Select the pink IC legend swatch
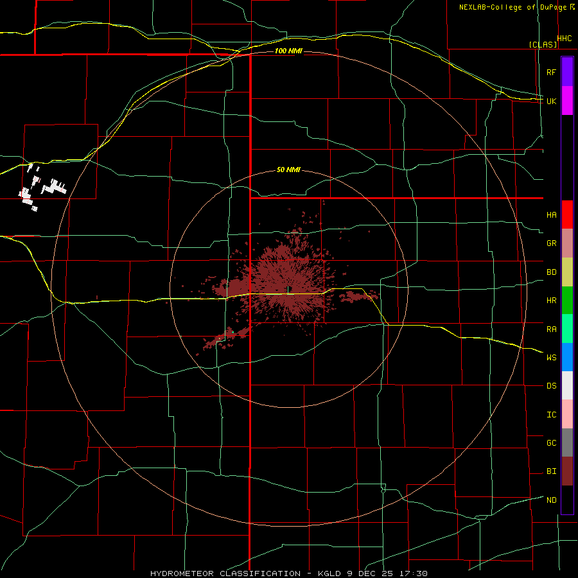The width and height of the screenshot is (578, 578). (x=567, y=414)
